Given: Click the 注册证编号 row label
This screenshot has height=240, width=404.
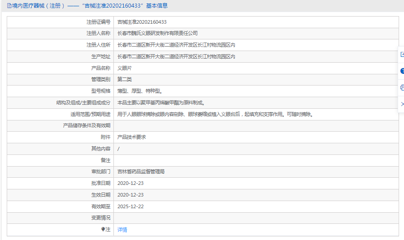Looking at the screenshot, I should [99, 22].
